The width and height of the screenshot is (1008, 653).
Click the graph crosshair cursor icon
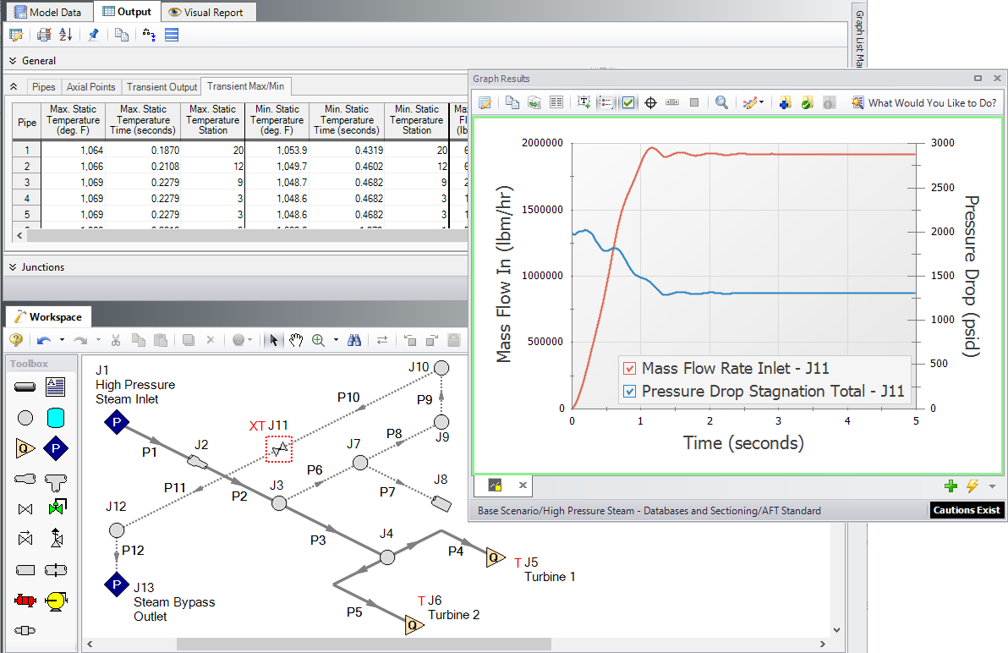[650, 102]
